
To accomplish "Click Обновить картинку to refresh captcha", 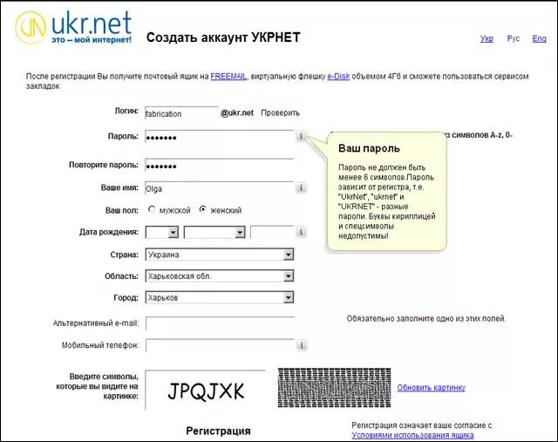I will click(431, 388).
